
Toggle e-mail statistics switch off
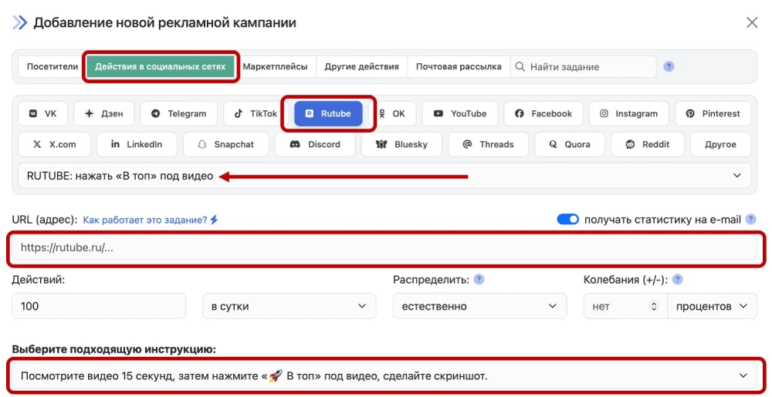pos(567,220)
